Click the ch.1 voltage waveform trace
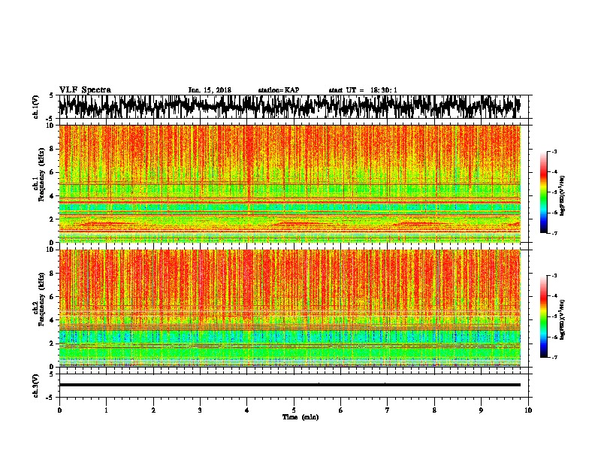 (x=289, y=106)
